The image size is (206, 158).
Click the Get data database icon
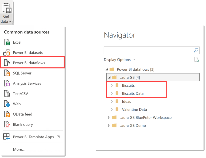[x=7, y=8]
